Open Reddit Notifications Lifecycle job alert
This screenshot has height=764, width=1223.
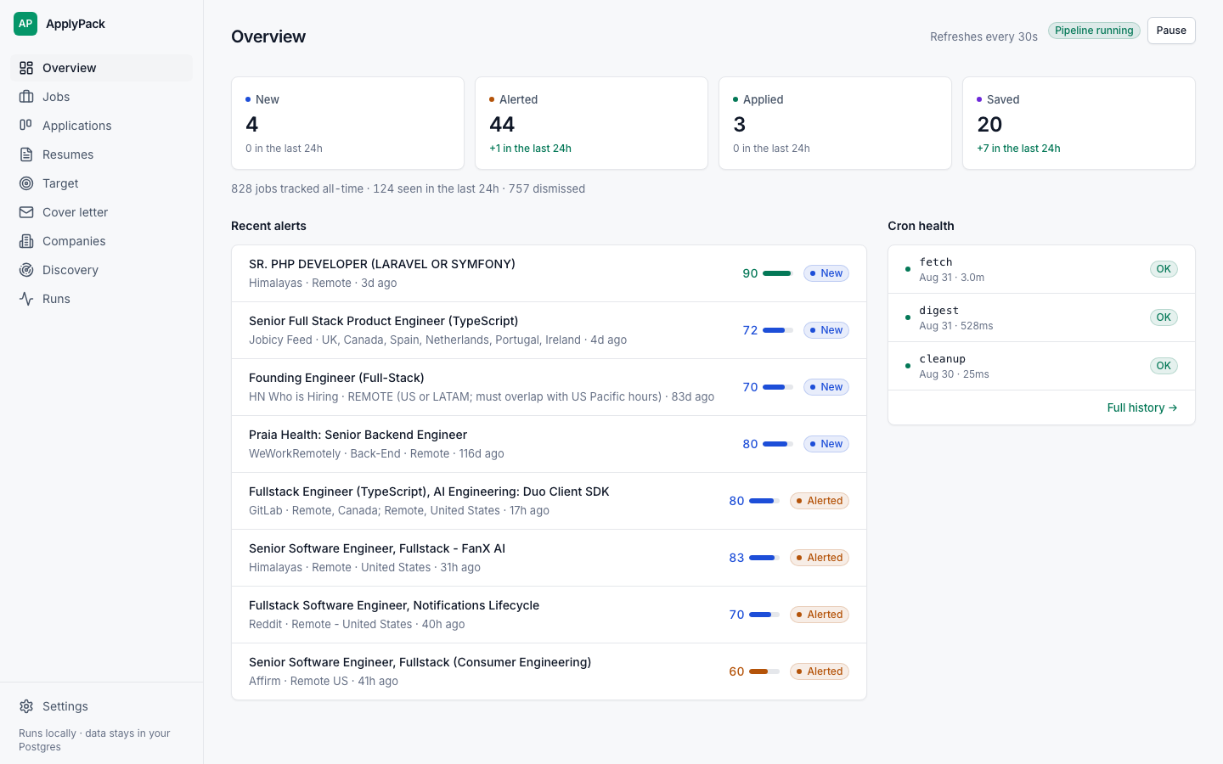click(549, 615)
